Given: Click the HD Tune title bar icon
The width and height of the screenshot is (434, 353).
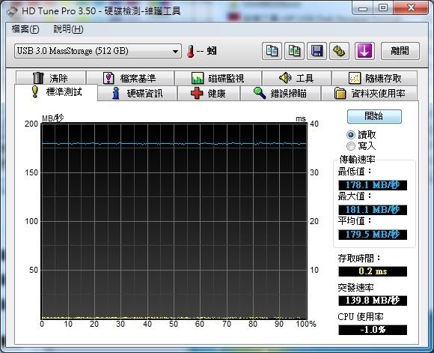Looking at the screenshot, I should (13, 11).
